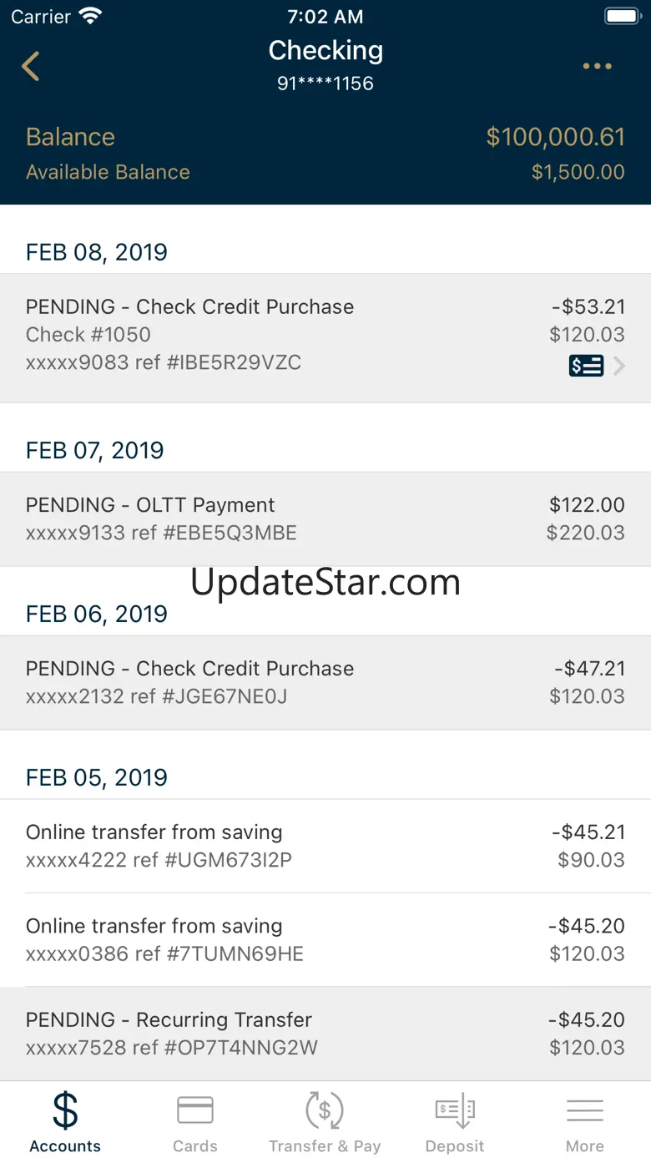Tap the More hamburger icon
The width and height of the screenshot is (651, 1158).
pos(585,1111)
